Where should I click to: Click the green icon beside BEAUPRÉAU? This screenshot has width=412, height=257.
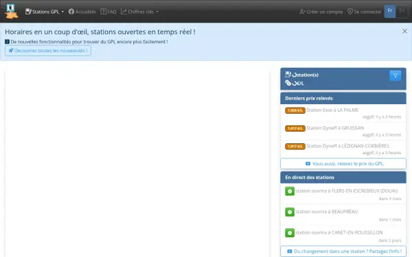290,212
